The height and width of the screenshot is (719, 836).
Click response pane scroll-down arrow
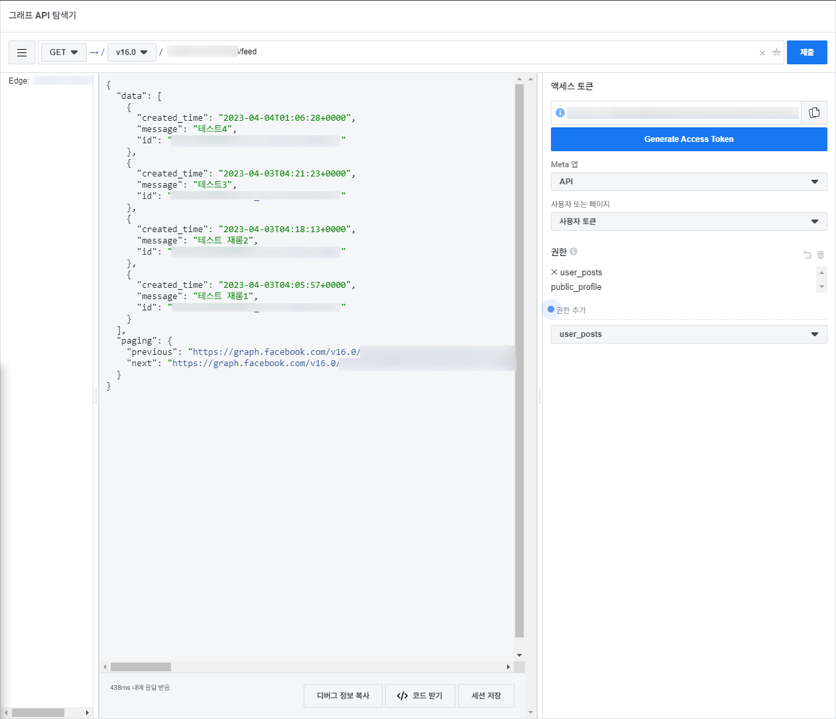(519, 655)
